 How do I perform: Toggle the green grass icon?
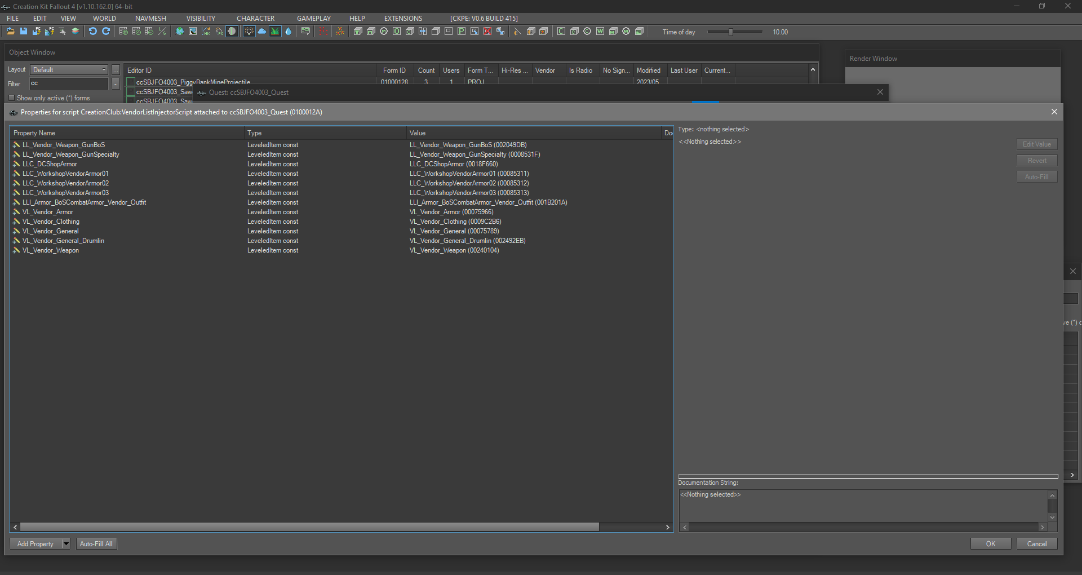(275, 32)
